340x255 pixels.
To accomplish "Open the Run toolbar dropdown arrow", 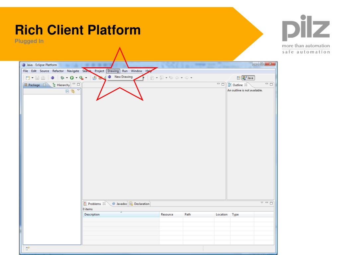I will point(76,78).
